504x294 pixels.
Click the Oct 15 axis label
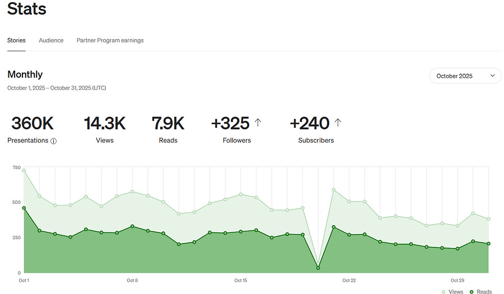tap(240, 281)
